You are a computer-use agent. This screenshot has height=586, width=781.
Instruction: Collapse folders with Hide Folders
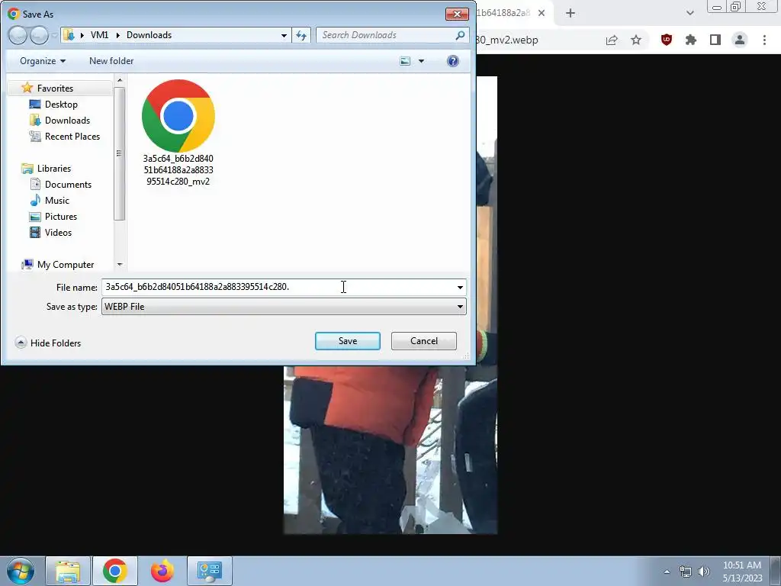(48, 343)
